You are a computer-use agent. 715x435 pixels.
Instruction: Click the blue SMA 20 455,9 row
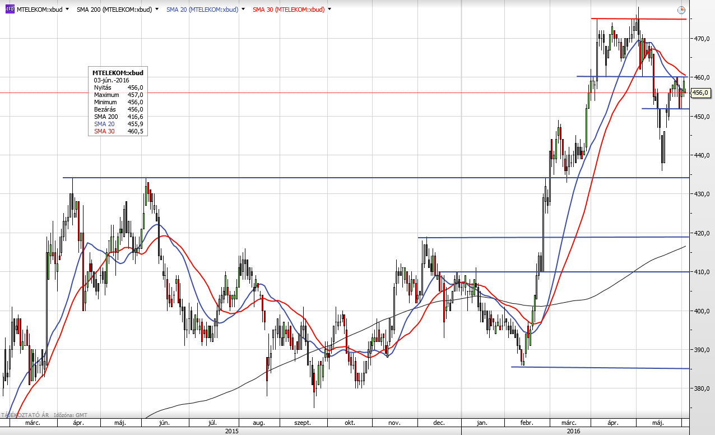click(x=118, y=124)
